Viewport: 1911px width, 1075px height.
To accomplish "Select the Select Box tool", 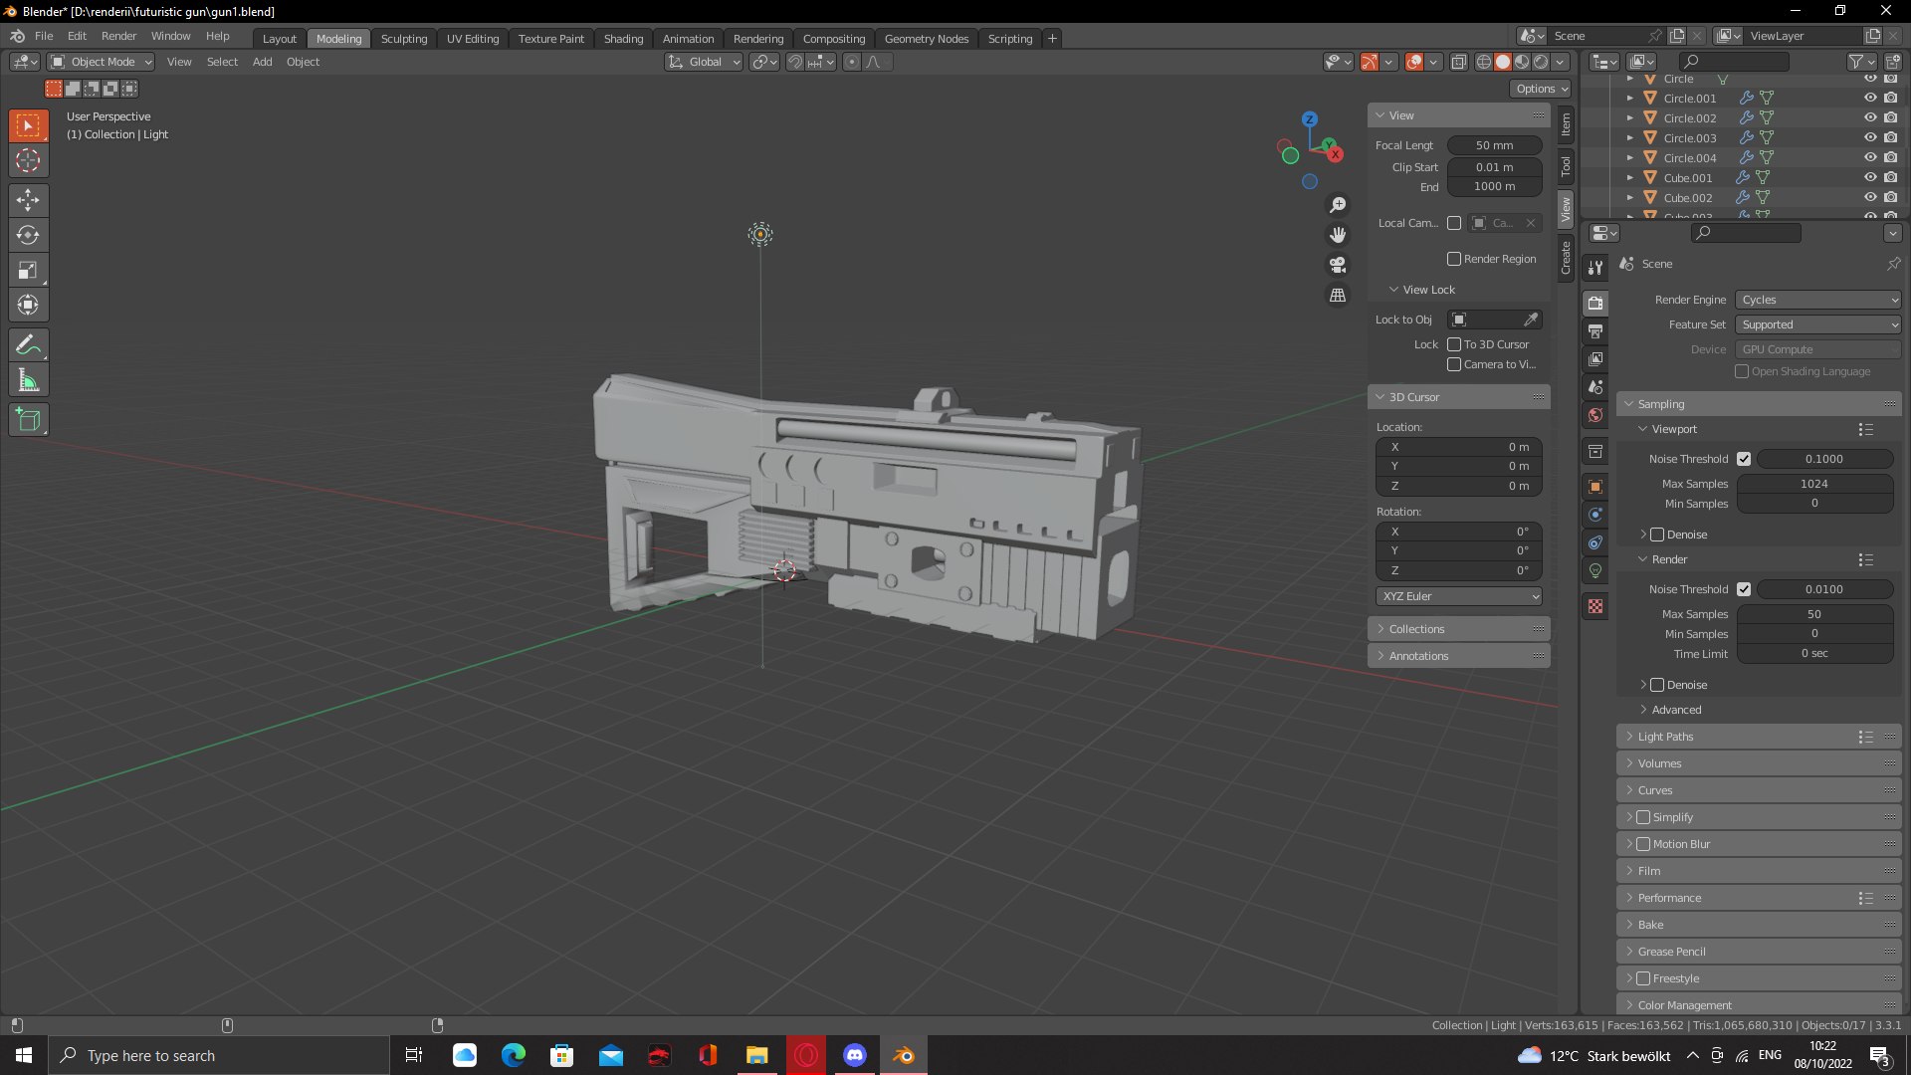I will point(28,125).
